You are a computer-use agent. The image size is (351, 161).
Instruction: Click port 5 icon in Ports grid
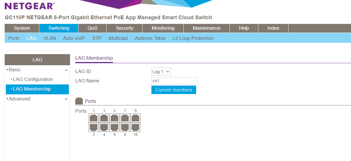point(114,118)
